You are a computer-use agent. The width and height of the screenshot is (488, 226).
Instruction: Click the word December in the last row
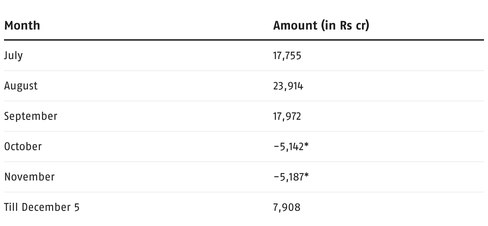(x=45, y=207)
